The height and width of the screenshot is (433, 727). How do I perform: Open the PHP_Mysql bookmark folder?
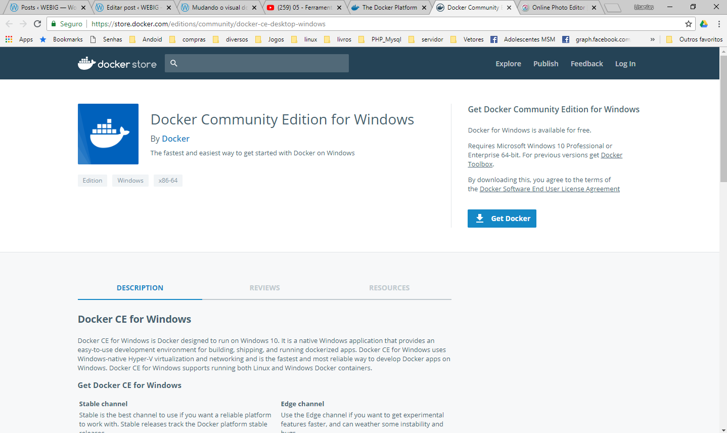pyautogui.click(x=380, y=39)
